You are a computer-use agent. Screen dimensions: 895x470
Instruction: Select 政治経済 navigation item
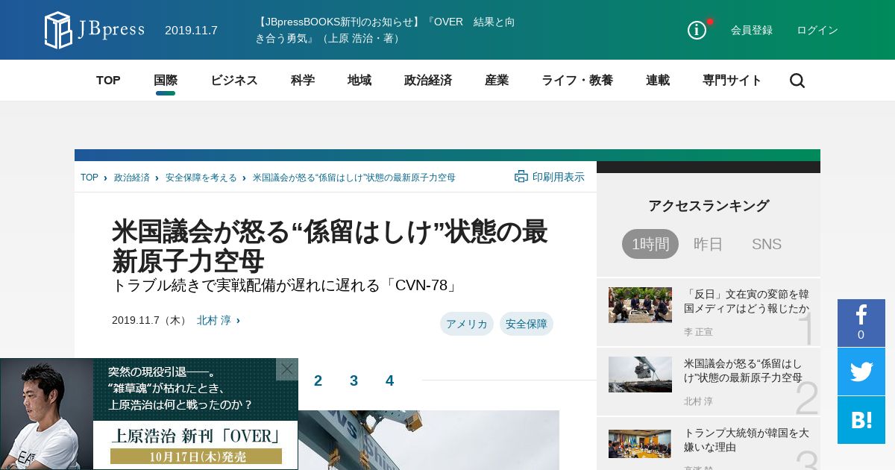click(428, 81)
